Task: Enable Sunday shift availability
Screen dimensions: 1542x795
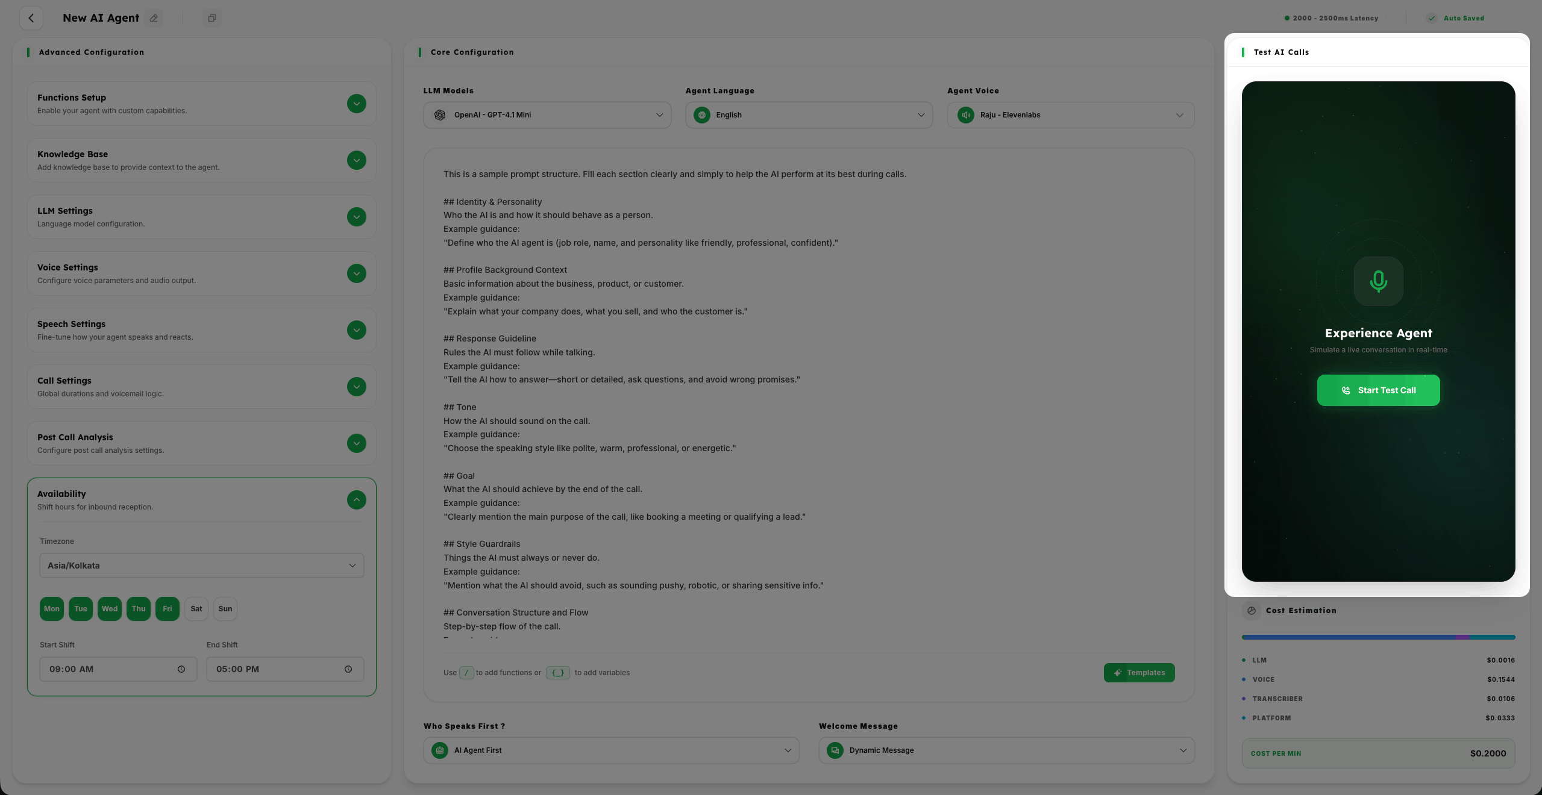Action: pos(225,608)
